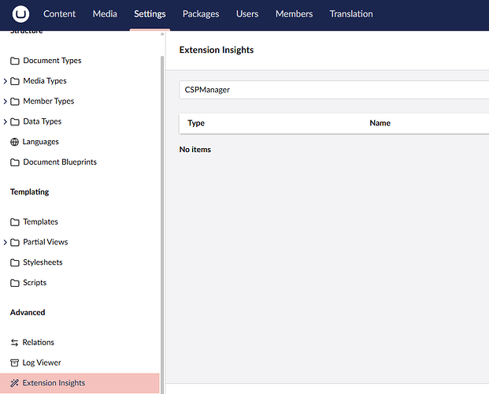This screenshot has height=394, width=489.
Task: Open Data Types tree item
Action: pos(43,121)
